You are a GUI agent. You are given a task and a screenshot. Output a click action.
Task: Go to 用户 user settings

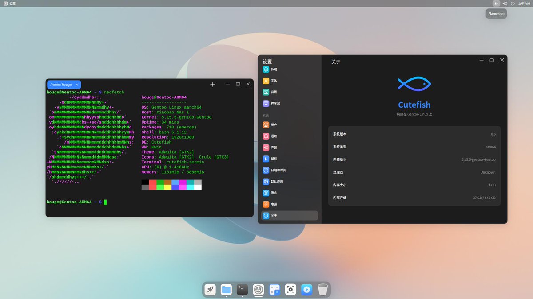(x=290, y=125)
